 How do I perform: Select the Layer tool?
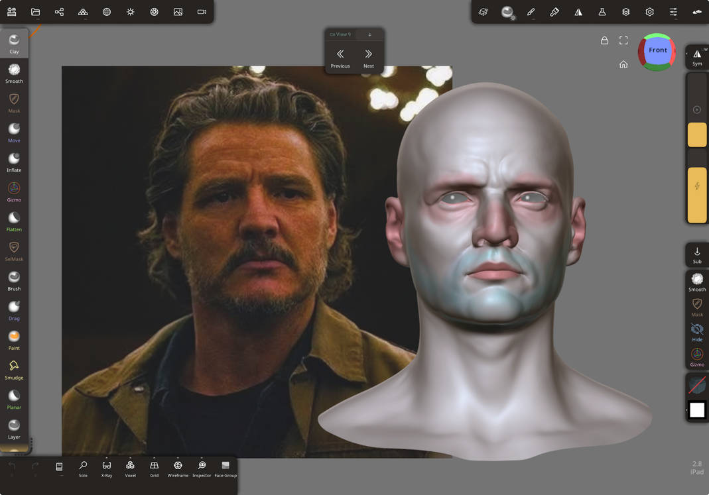(x=14, y=429)
